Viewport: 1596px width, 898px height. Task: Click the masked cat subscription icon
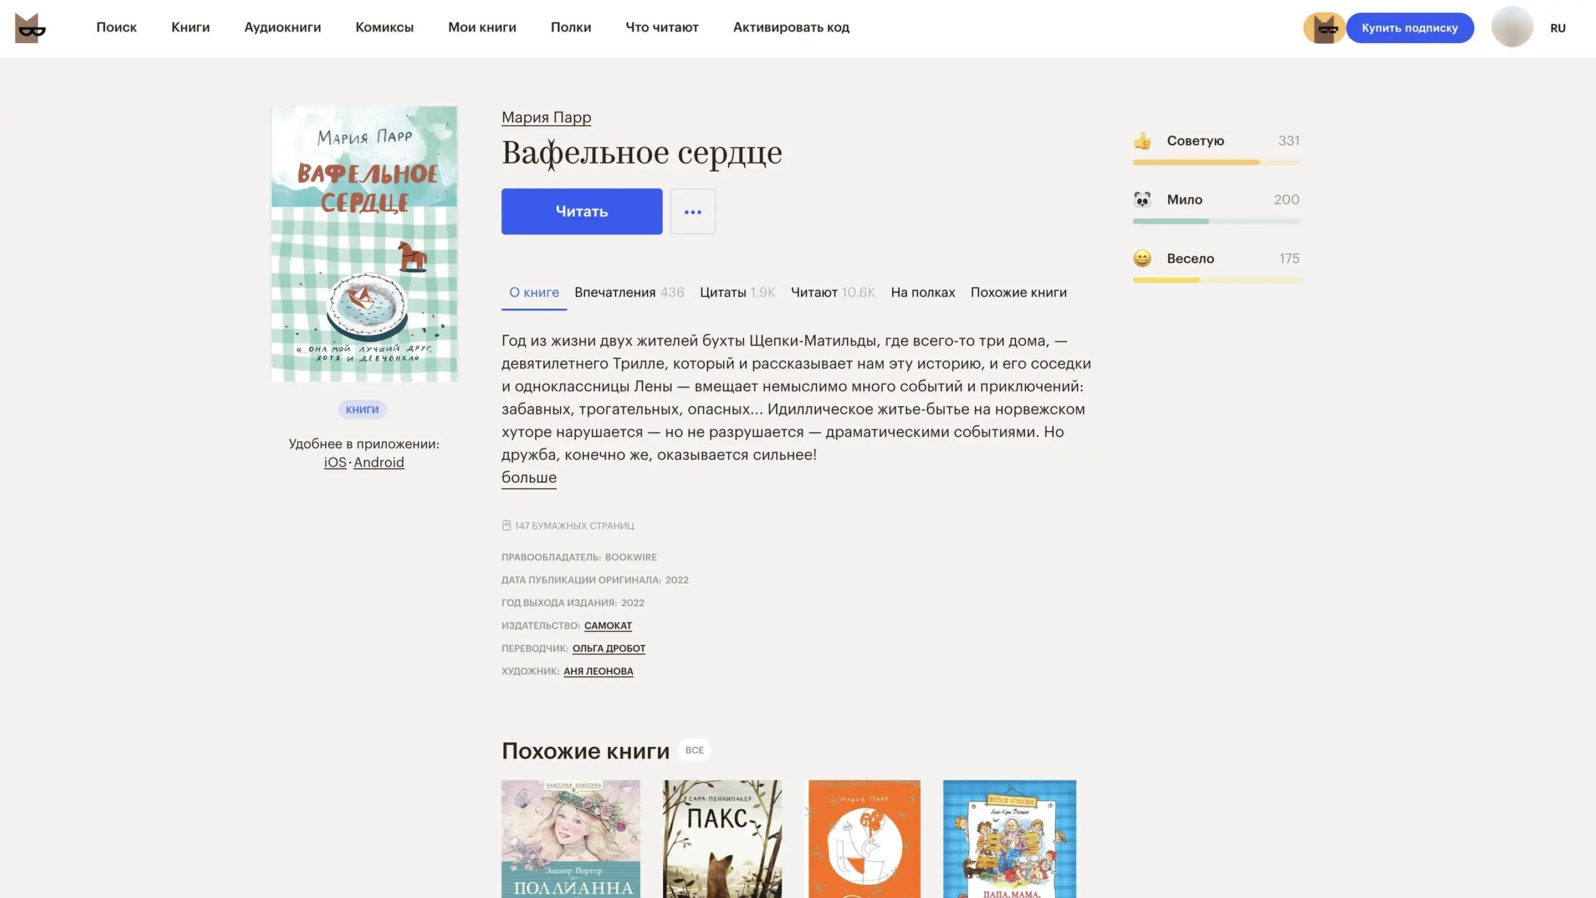point(1324,28)
